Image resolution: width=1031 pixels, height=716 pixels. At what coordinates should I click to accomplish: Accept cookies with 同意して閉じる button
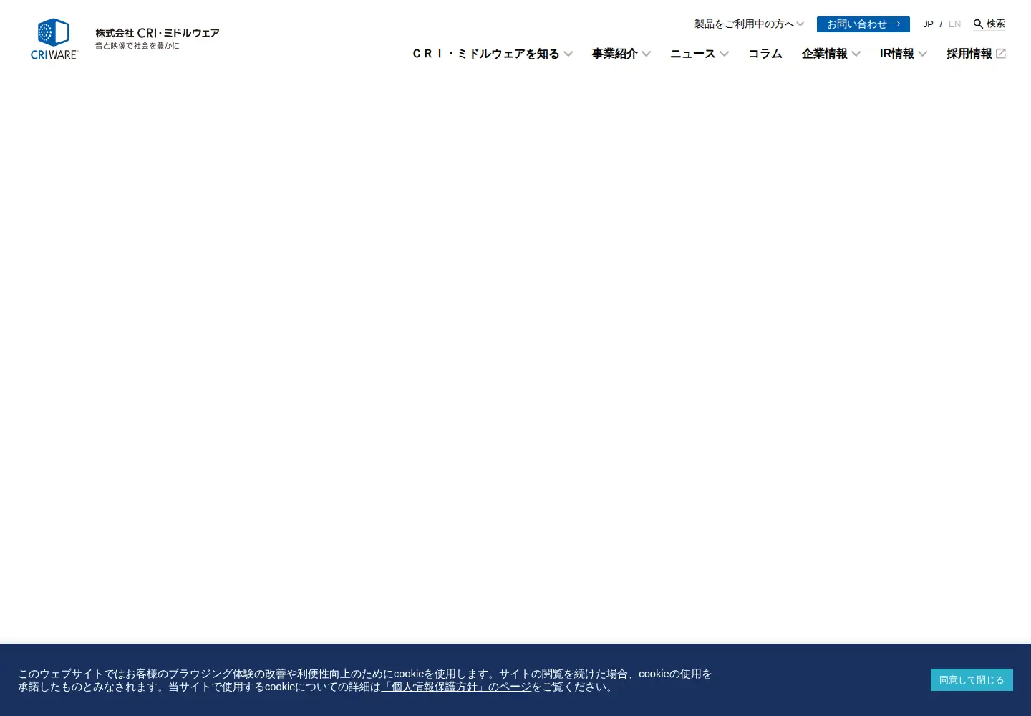tap(972, 680)
